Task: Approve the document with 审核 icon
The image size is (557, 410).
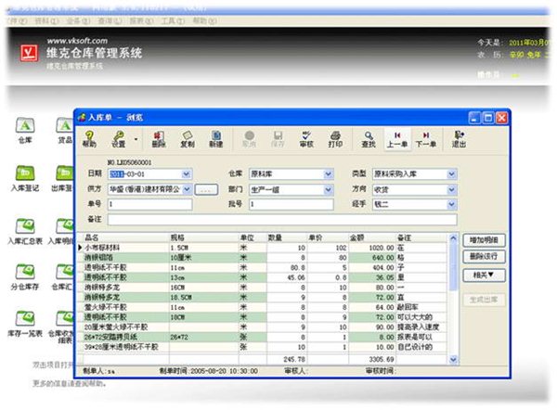Action: pos(306,138)
